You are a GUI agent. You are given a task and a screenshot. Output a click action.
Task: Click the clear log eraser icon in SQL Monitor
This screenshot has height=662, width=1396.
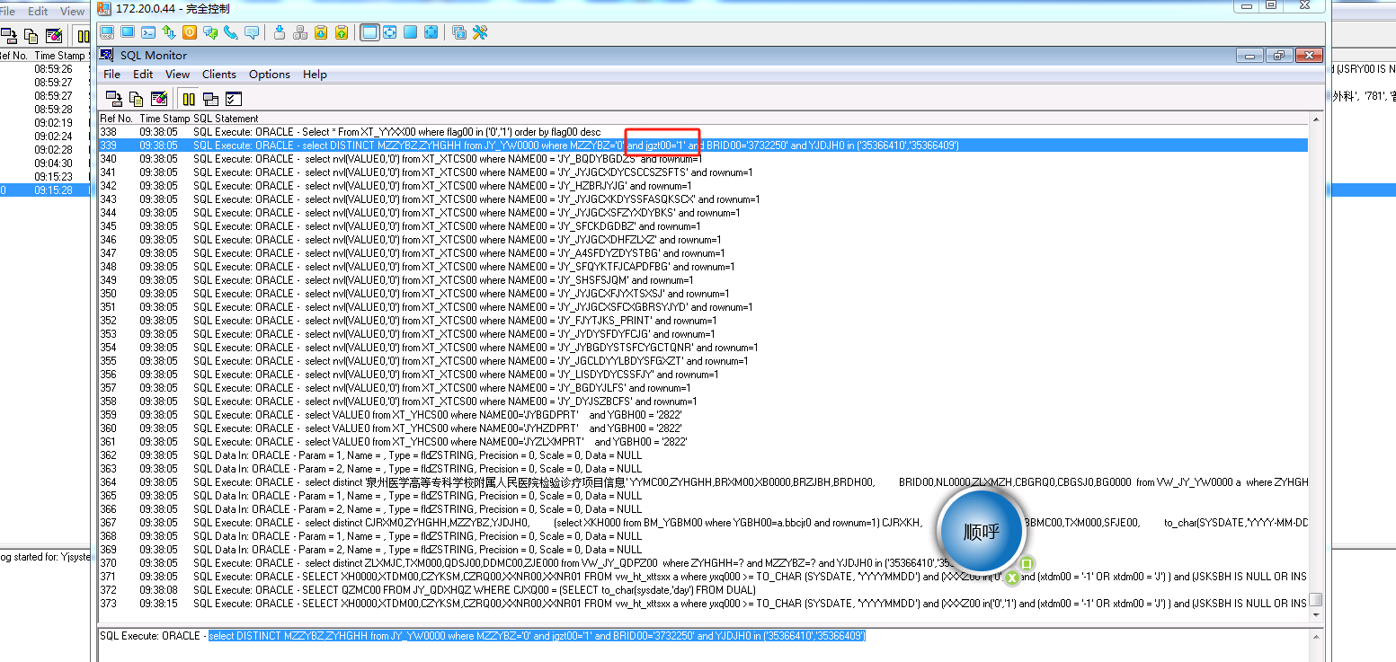pyautogui.click(x=158, y=99)
